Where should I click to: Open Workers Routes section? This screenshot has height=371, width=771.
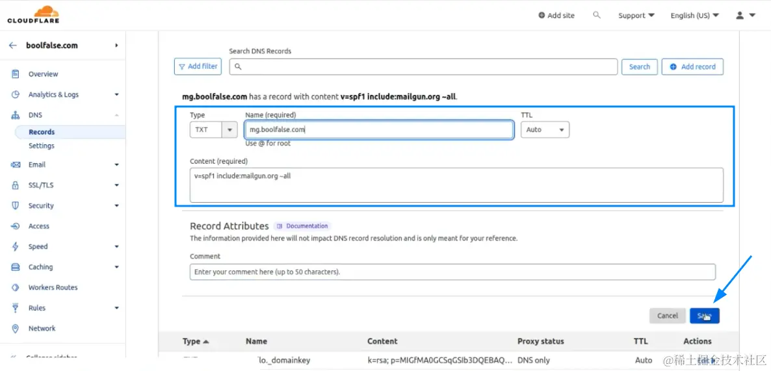[53, 287]
